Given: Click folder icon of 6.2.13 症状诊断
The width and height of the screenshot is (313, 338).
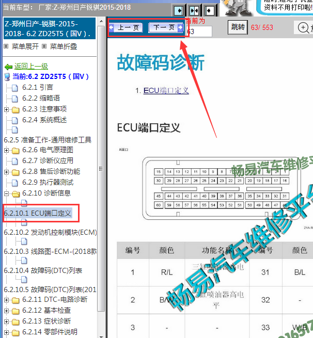Looking at the screenshot, I should (x=15, y=322).
